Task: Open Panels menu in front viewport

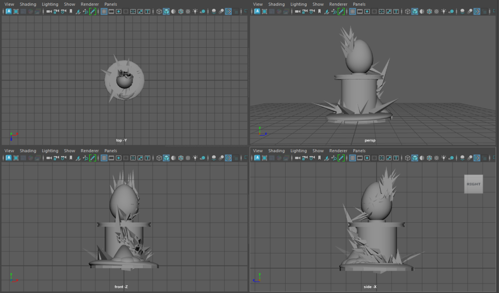Action: coord(111,151)
